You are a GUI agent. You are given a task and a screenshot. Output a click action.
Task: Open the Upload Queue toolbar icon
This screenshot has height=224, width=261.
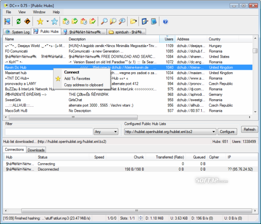(x=84, y=22)
